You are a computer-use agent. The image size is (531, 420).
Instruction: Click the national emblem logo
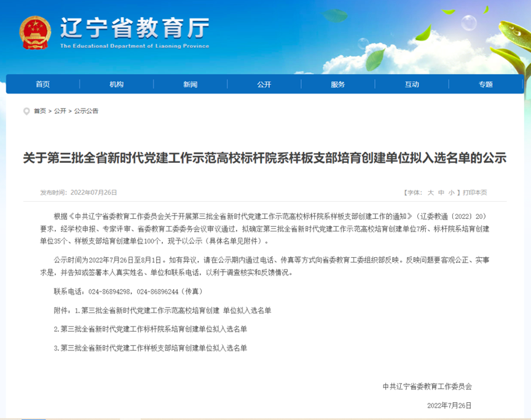(x=35, y=33)
